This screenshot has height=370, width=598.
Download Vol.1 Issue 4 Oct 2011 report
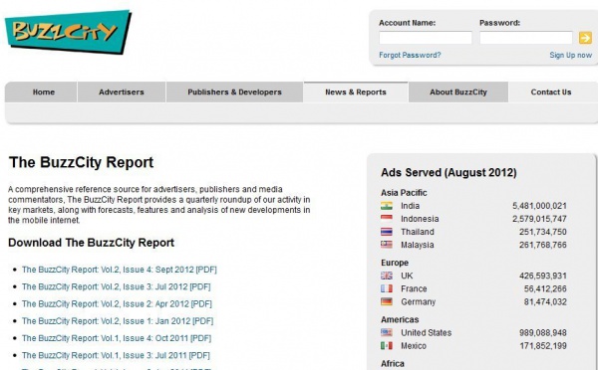[x=117, y=338]
